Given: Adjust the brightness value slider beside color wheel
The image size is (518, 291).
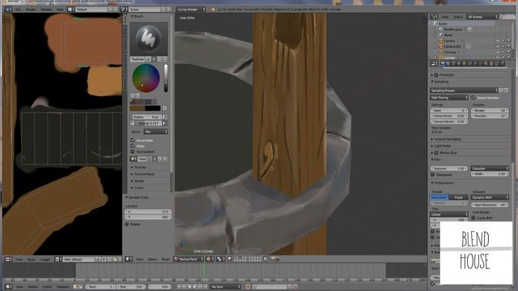Looking at the screenshot, I should pos(165,78).
